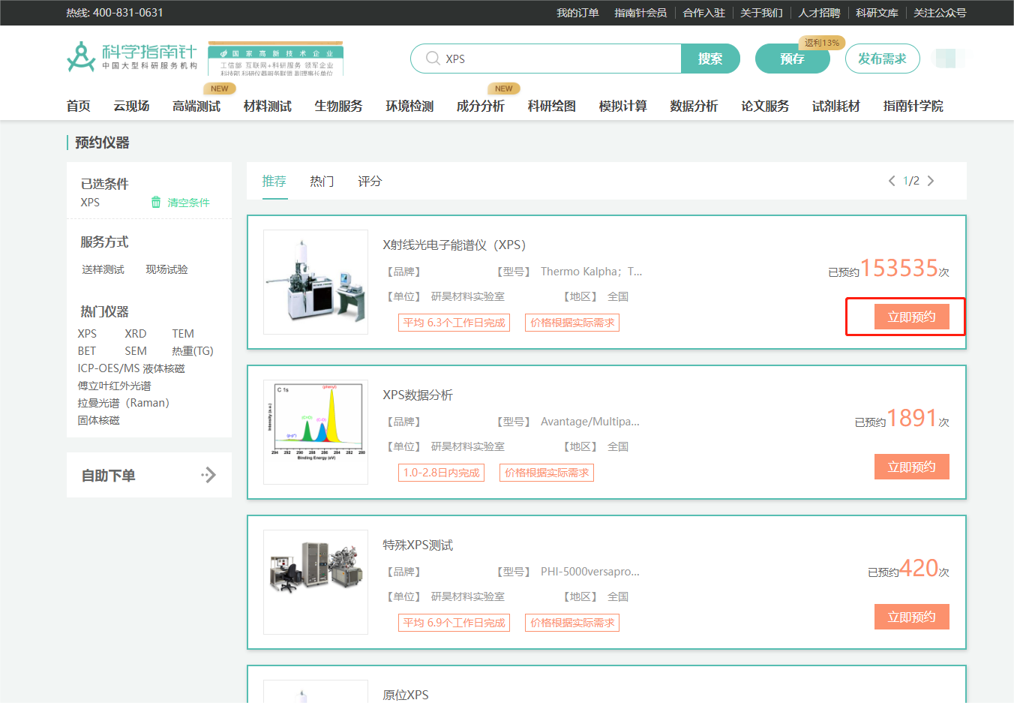The width and height of the screenshot is (1014, 703).
Task: Switch to the 热门 tab
Action: [x=322, y=181]
